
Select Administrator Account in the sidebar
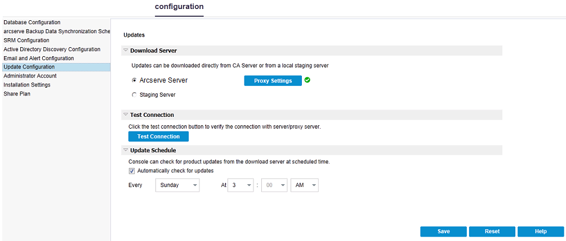(x=30, y=76)
